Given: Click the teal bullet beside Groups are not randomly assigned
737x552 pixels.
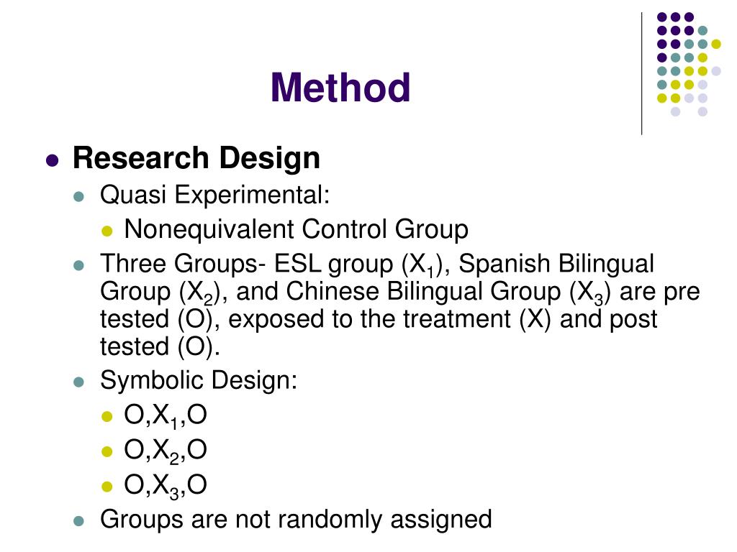Looking at the screenshot, I should [x=79, y=521].
